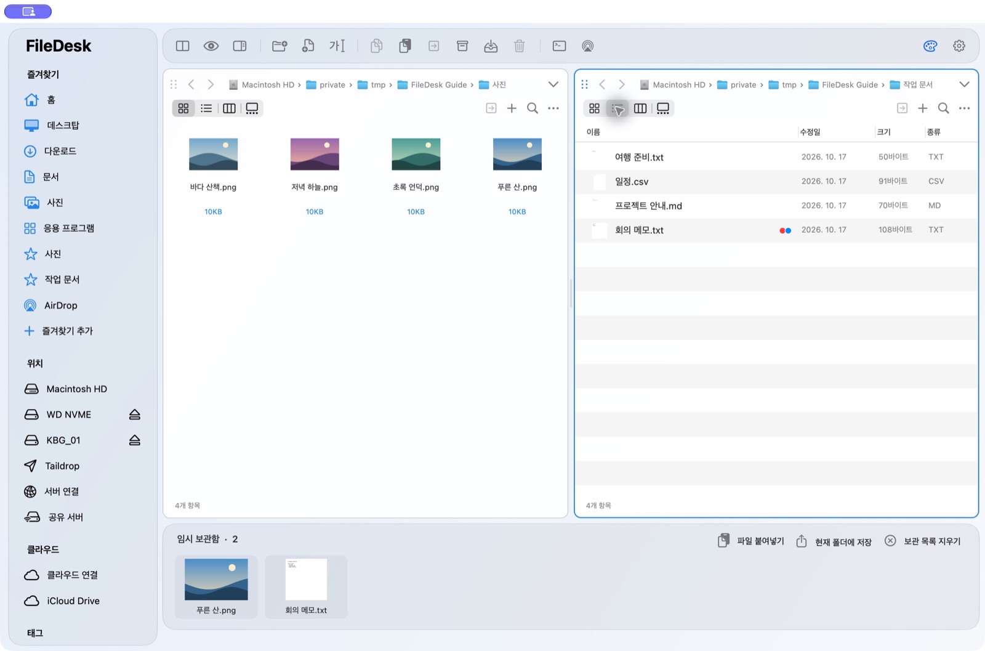985x651 pixels.
Task: Click the trash icon in toolbar
Action: coord(520,46)
